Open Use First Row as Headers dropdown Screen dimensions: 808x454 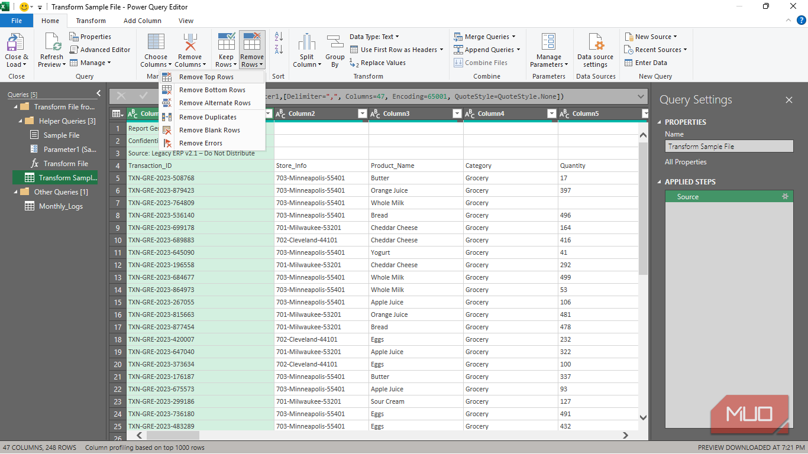coord(396,50)
